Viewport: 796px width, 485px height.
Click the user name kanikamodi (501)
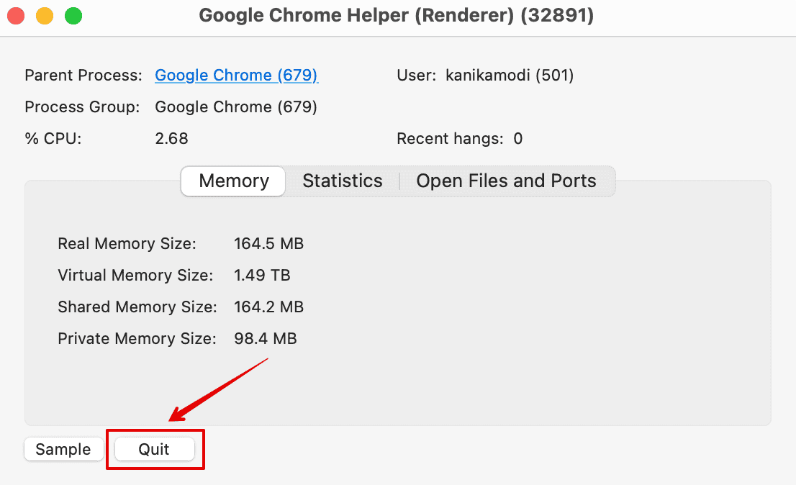510,75
